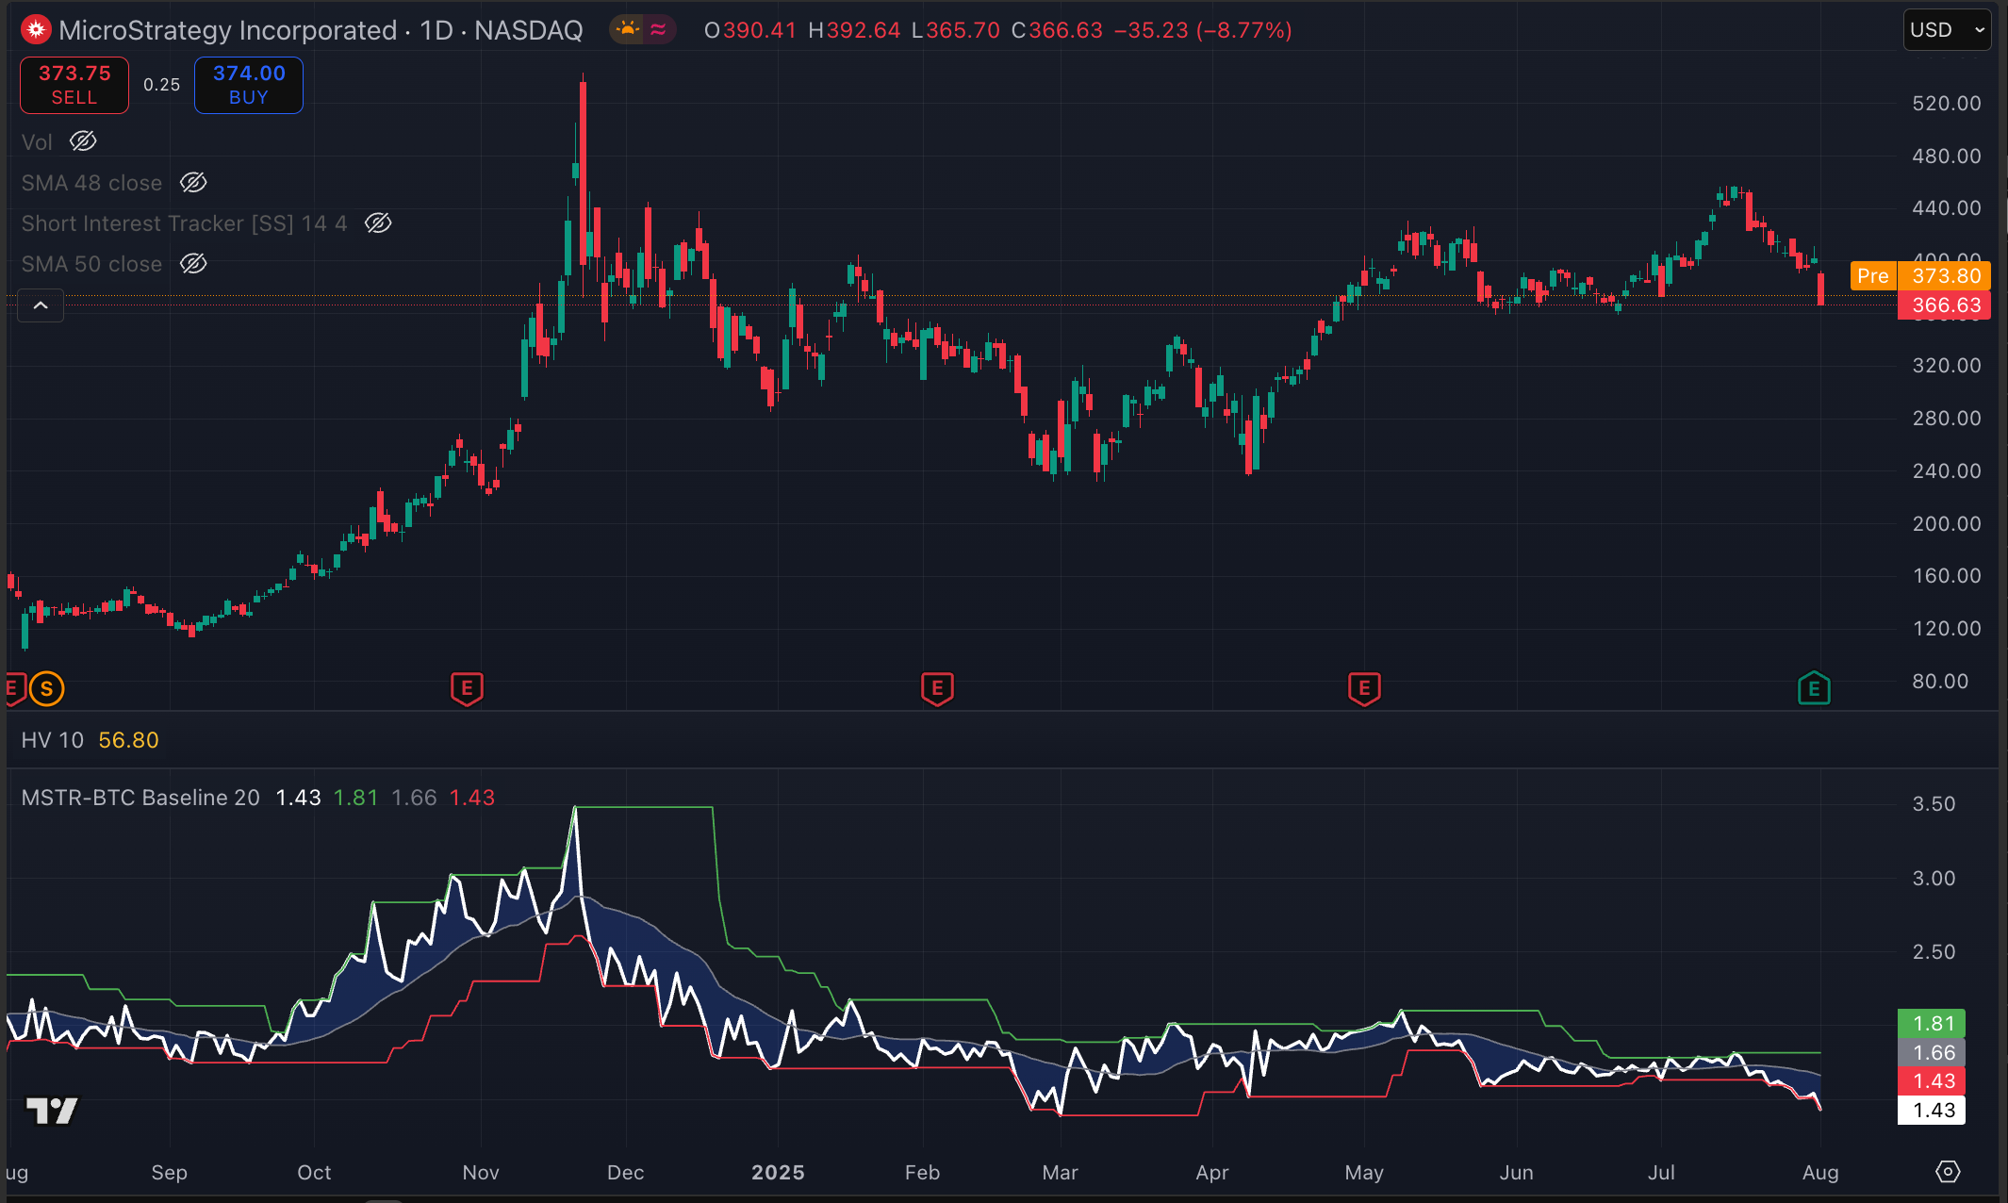Open the green upcoming earnings marker
2008x1203 pixels.
(x=1814, y=689)
